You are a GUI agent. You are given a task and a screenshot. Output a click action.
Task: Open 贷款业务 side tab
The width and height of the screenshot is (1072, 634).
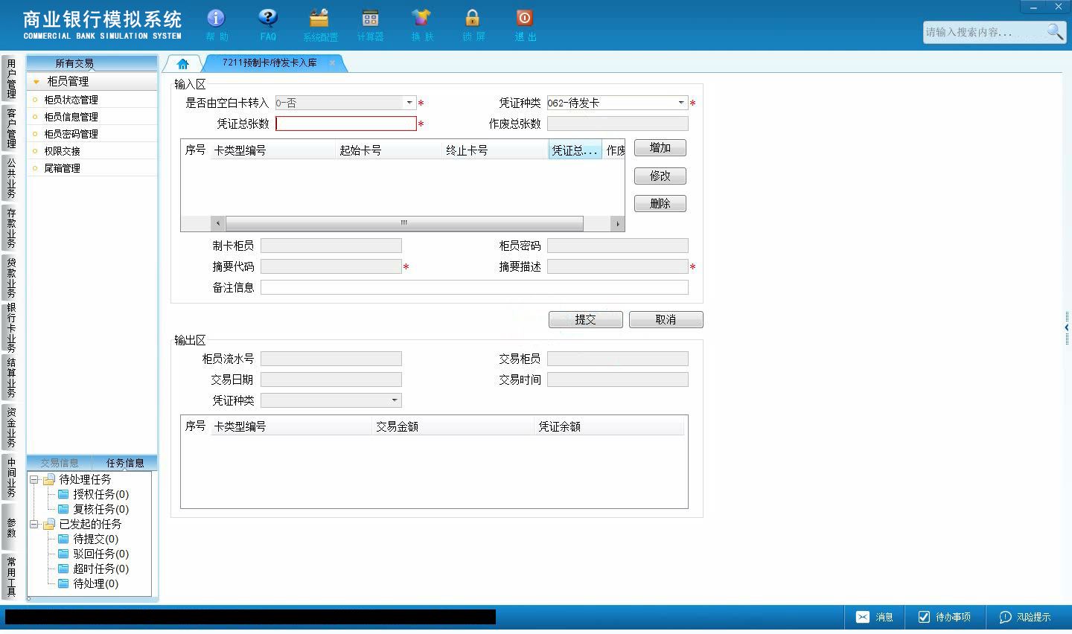coord(11,278)
